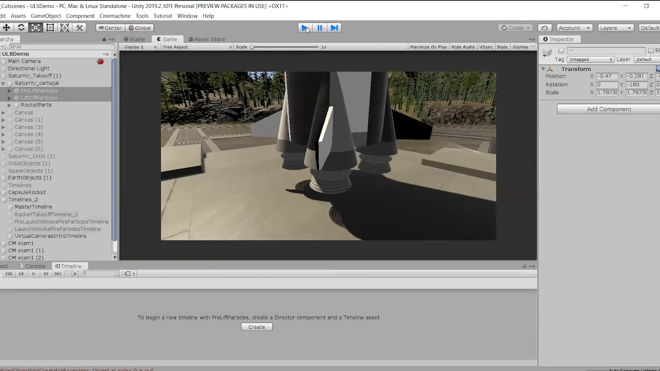This screenshot has height=371, width=660.
Task: Jump timeline to start
Action: point(9,274)
